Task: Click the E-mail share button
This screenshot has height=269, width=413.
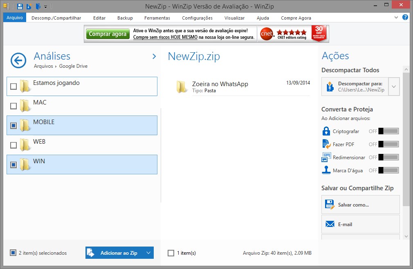Action: click(x=360, y=224)
